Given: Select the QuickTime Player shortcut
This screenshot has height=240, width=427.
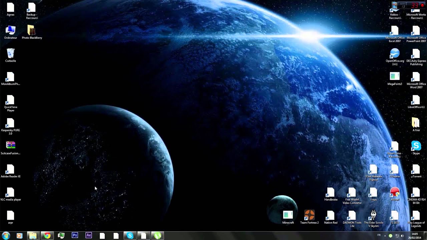Looking at the screenshot, I should (11, 104).
